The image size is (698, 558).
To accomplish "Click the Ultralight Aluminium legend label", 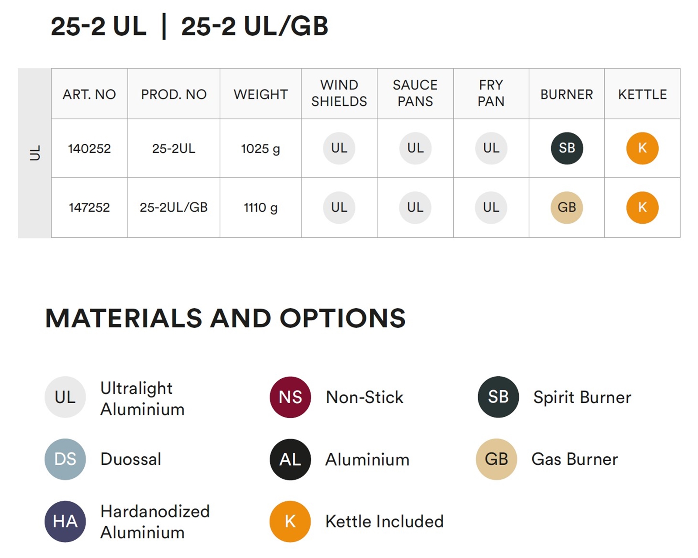I will [x=142, y=398].
